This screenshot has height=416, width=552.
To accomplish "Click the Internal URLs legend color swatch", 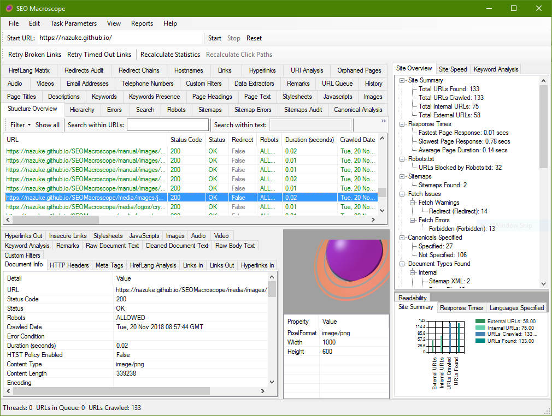I will click(480, 328).
